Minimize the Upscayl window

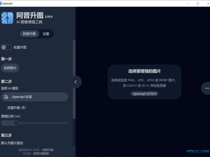187,3
